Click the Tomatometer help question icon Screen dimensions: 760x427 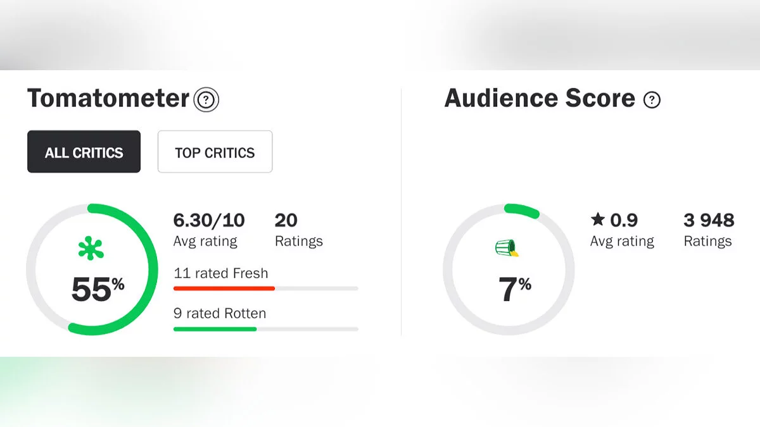206,100
